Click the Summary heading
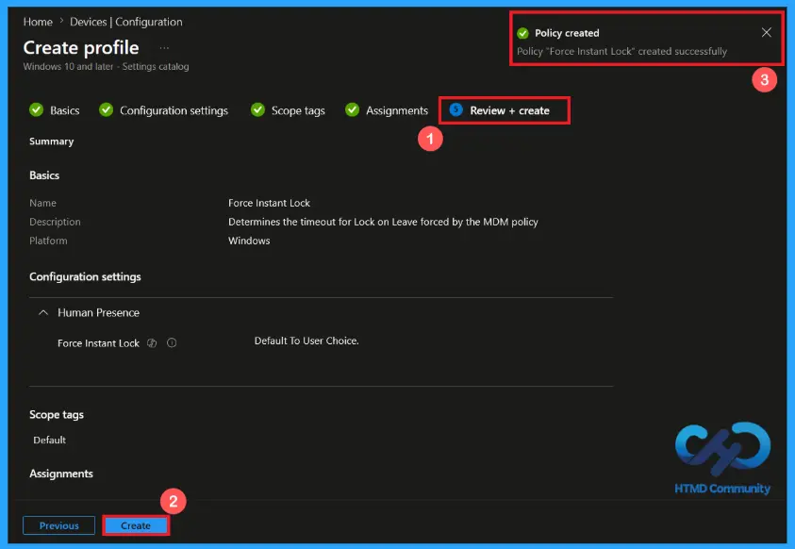The image size is (795, 549). pyautogui.click(x=51, y=141)
